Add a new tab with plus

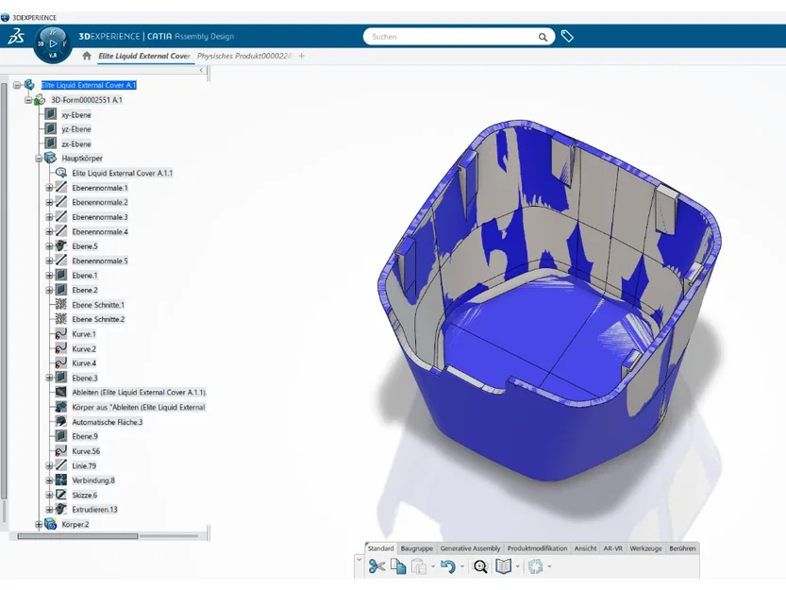301,56
